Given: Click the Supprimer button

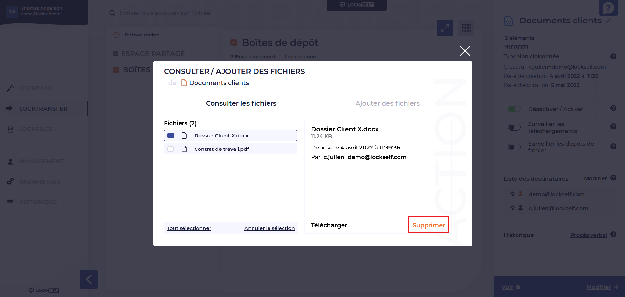Looking at the screenshot, I should pos(428,225).
